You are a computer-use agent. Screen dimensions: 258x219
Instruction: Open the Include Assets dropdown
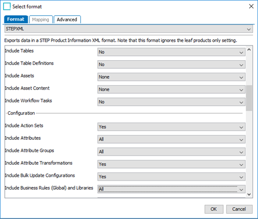[171, 77]
